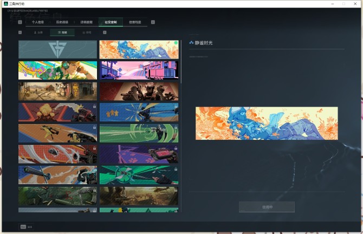
Task: Go to the last top tab after 社交定制
Action: [135, 22]
